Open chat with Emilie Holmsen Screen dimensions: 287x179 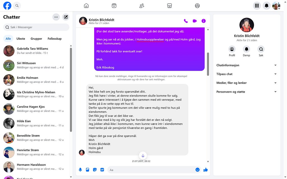(x=35, y=80)
